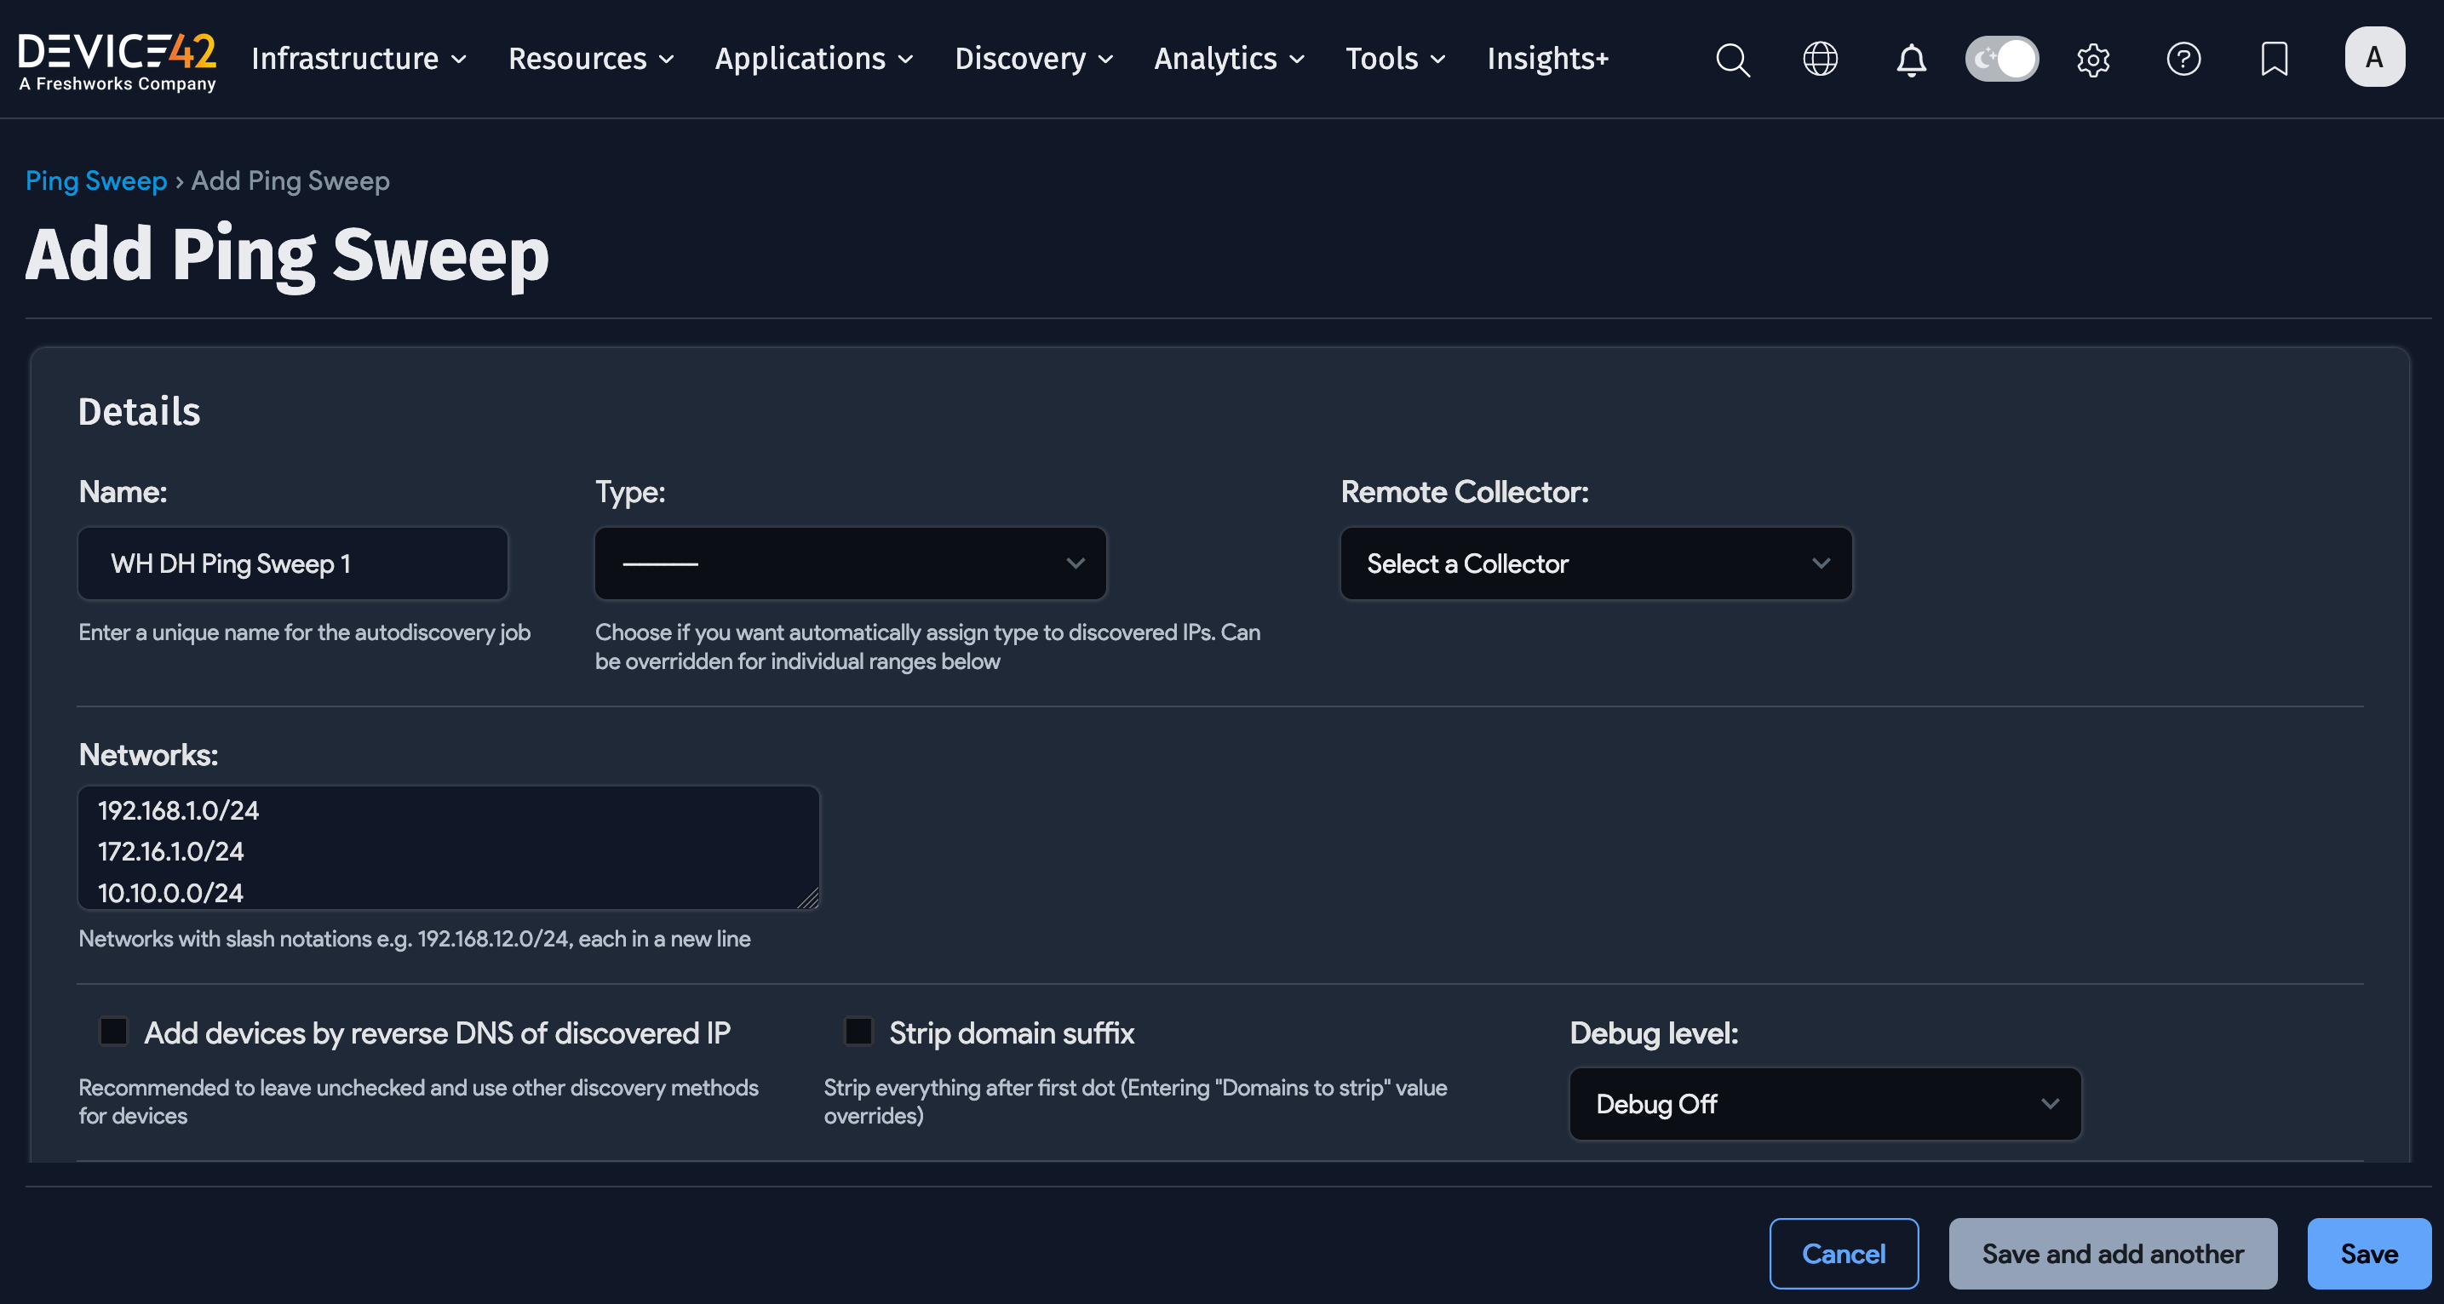Screen dimensions: 2444x1304
Task: Open the Type dropdown
Action: [850, 563]
